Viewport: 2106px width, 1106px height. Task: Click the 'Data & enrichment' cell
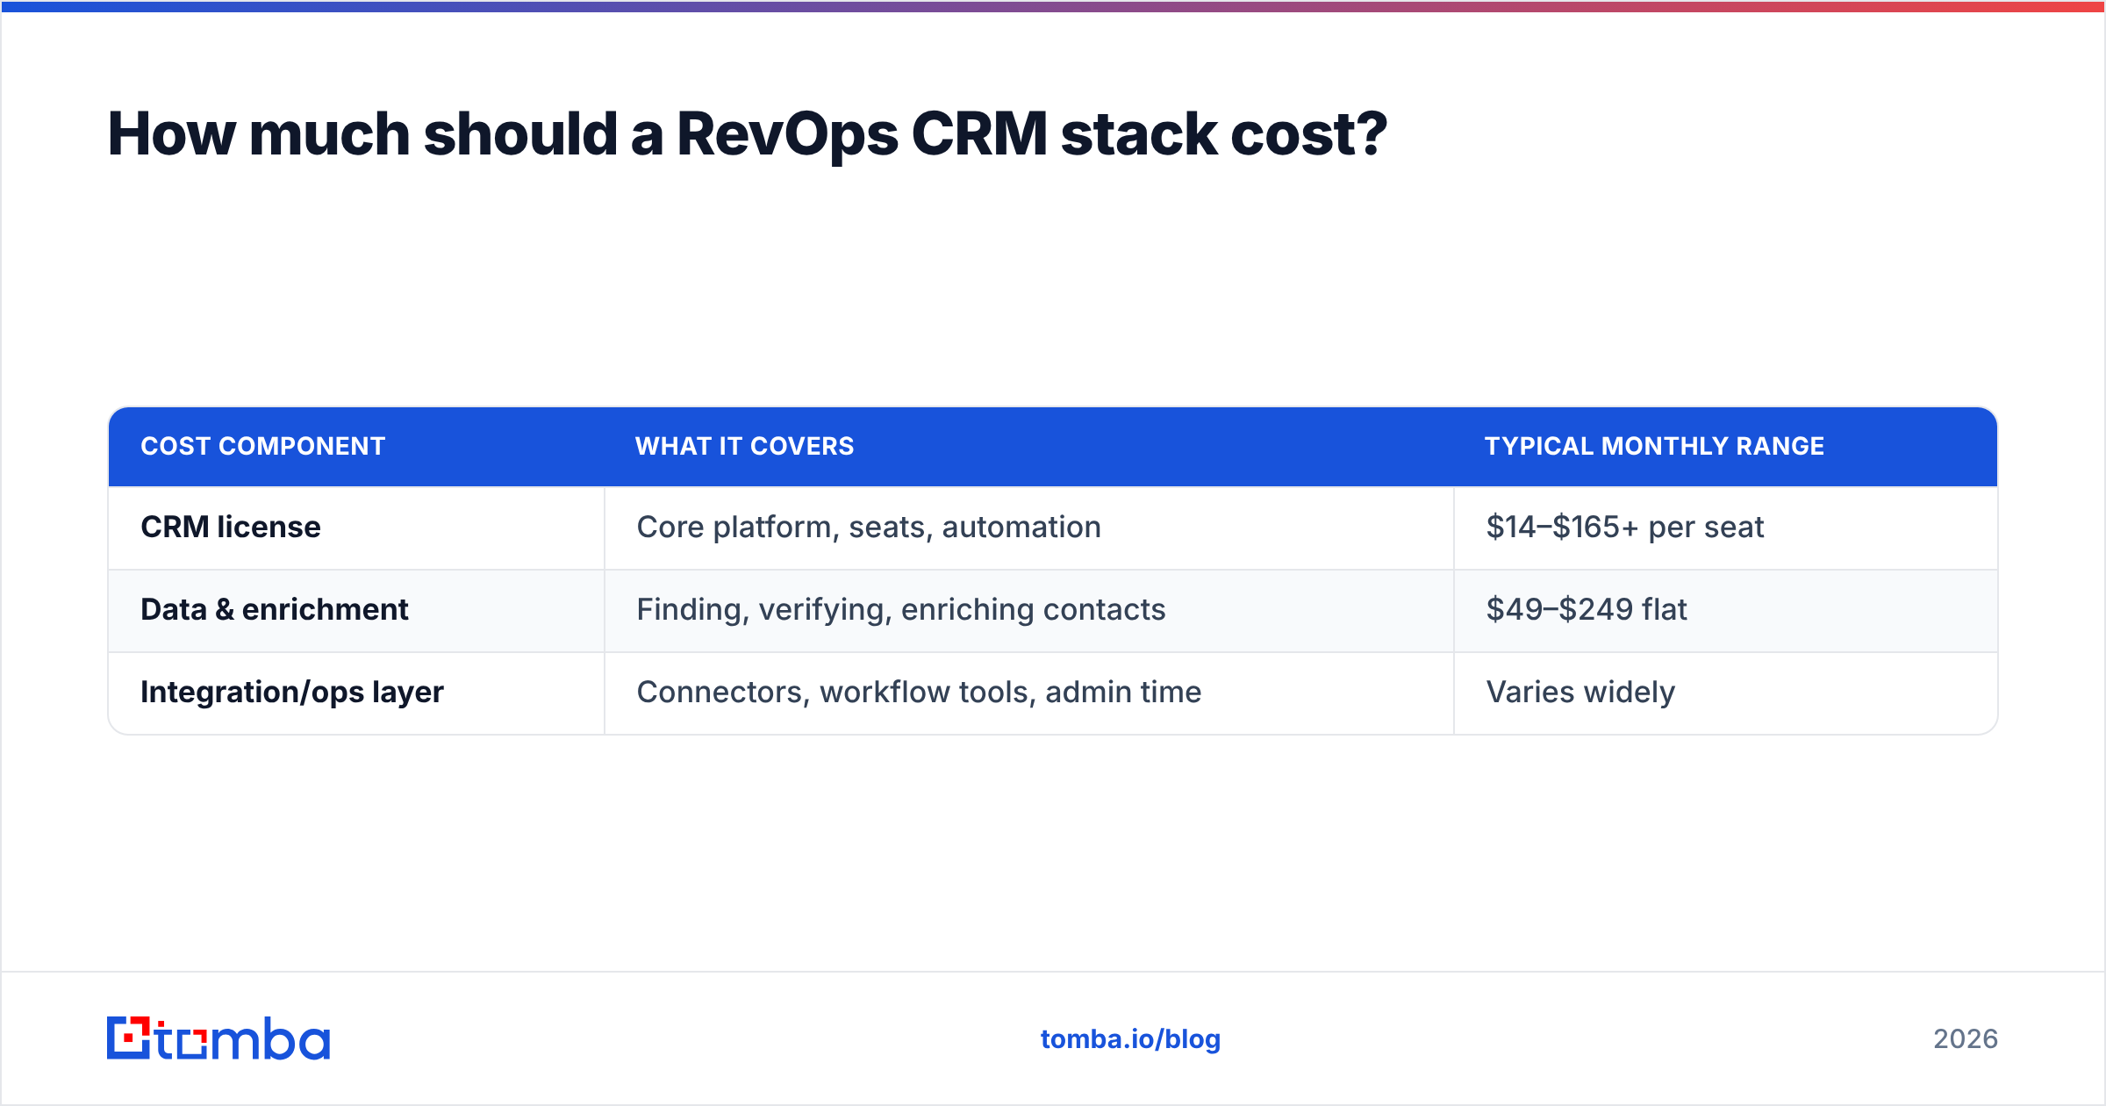coord(356,610)
